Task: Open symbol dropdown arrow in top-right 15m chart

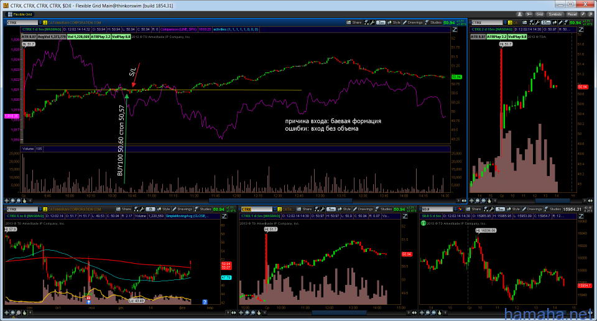Action: pyautogui.click(x=505, y=22)
